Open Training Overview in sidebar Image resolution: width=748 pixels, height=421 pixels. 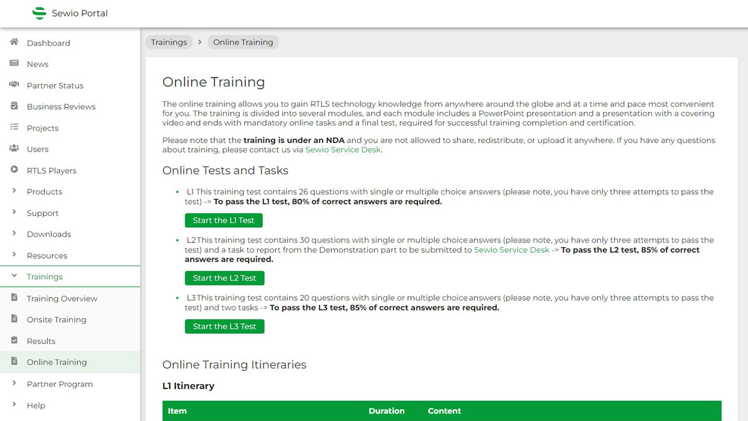[x=62, y=299]
